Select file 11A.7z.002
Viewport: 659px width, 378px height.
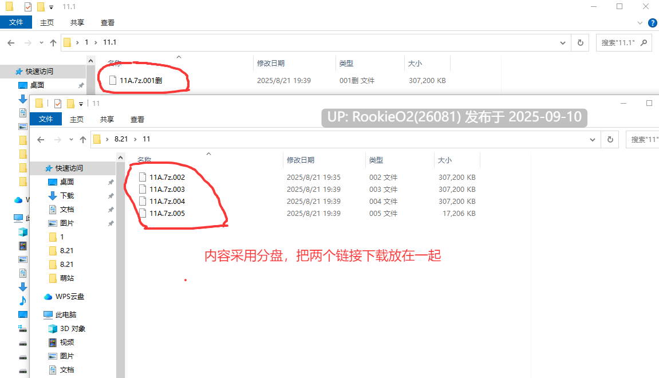[167, 177]
